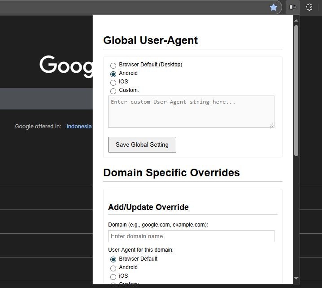Click the popup scrollbar down arrow

(x=296, y=278)
